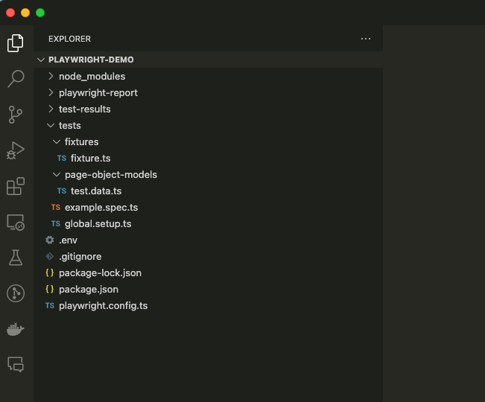Click the TS icon beside test.data.ts
Screen dimensions: 485x402
pyautogui.click(x=62, y=191)
